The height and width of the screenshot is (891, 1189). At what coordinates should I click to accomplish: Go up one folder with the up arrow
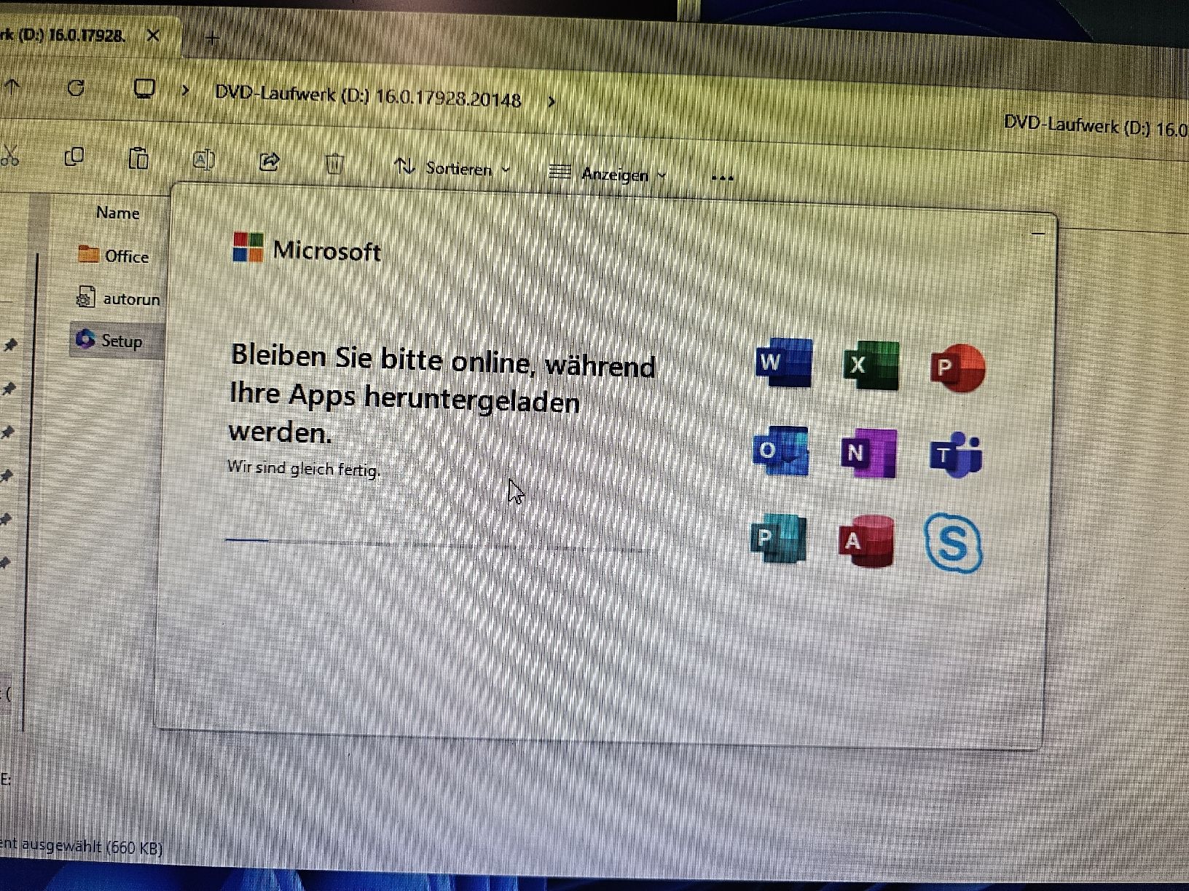point(12,87)
